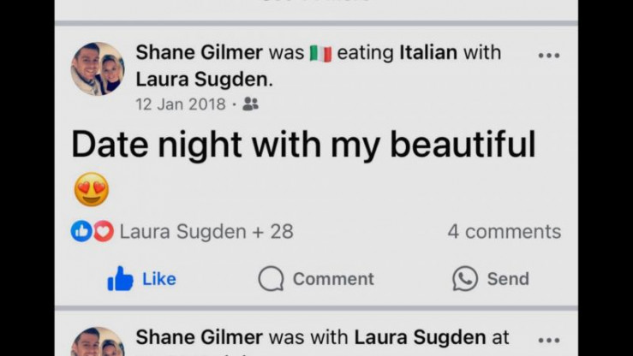
Task: Click the speech bubble Comment icon
Action: coord(271,279)
